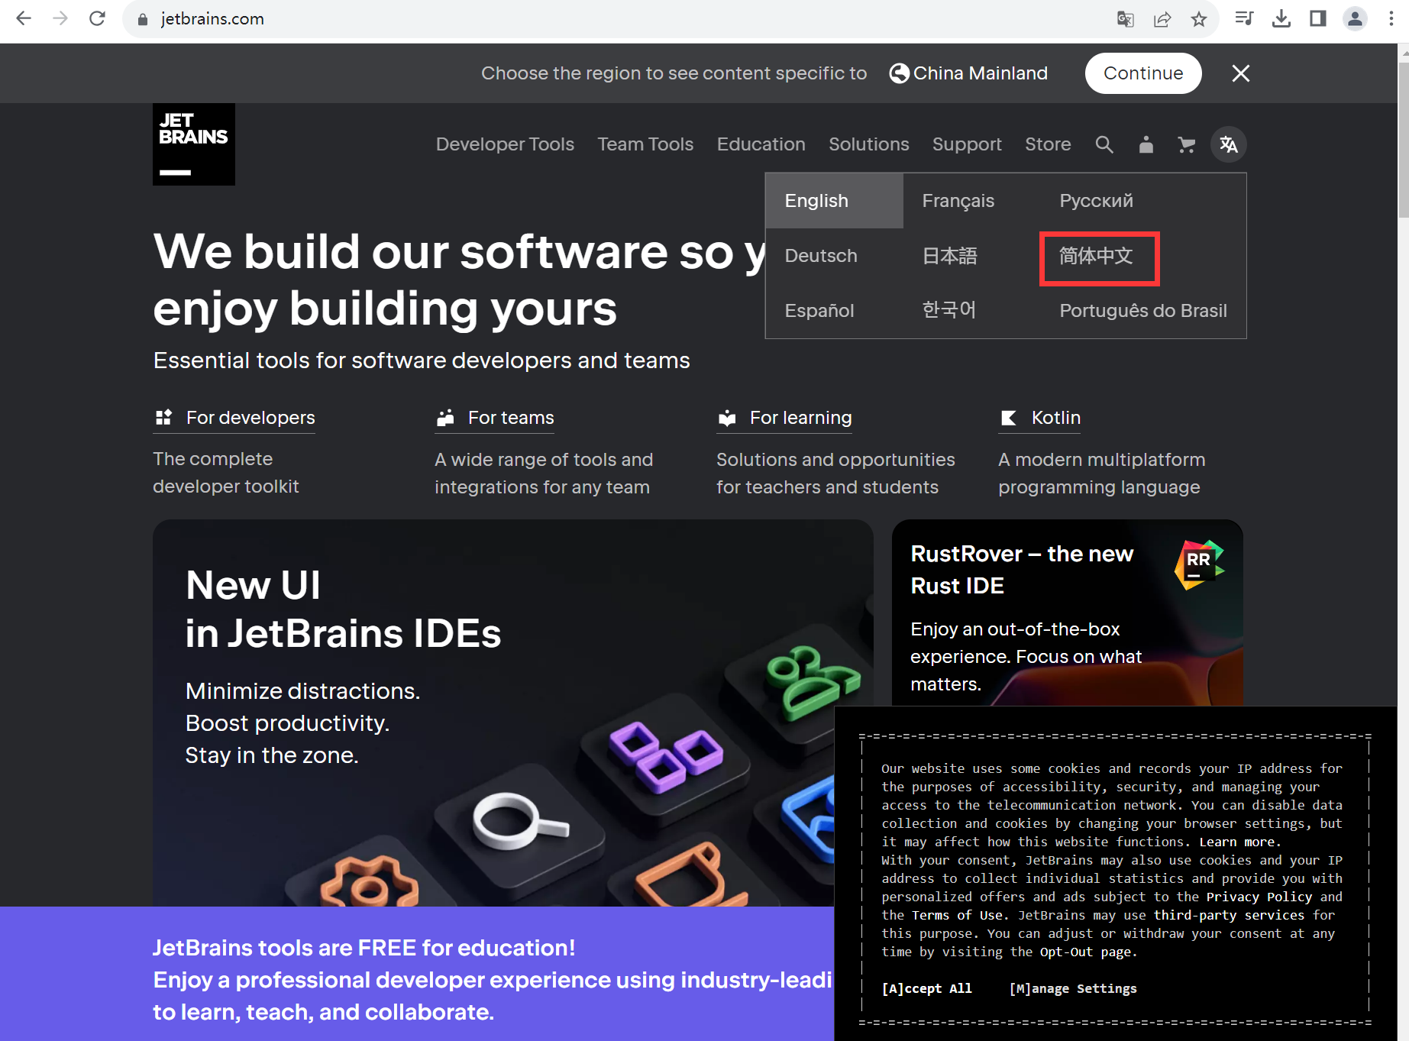Click the share page icon
Screen dimensions: 1409x1041
[x=1162, y=19]
